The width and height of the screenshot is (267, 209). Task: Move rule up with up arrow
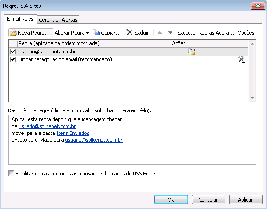coord(160,33)
